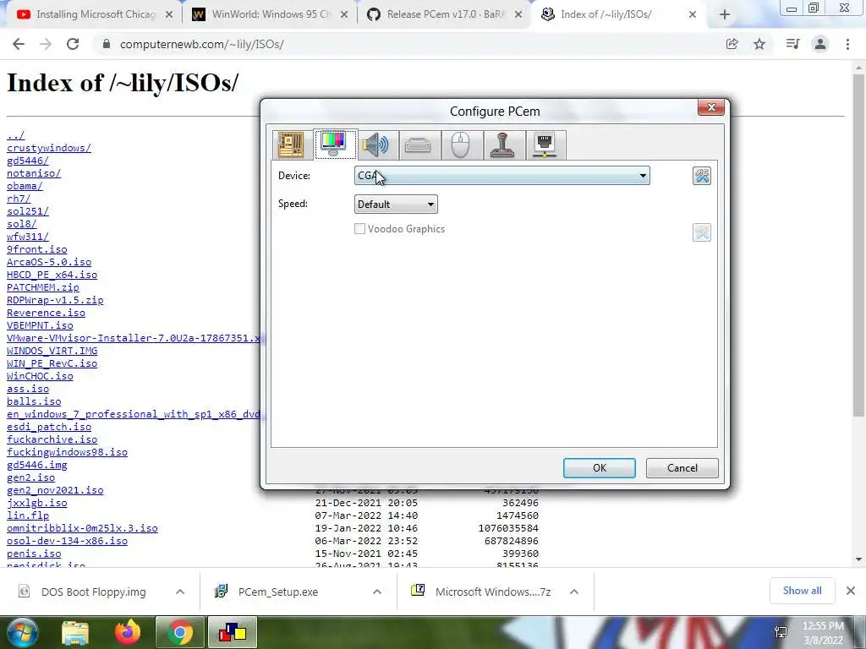Click the PCem_Setup.exe download item
The height and width of the screenshot is (649, 866).
(x=277, y=592)
